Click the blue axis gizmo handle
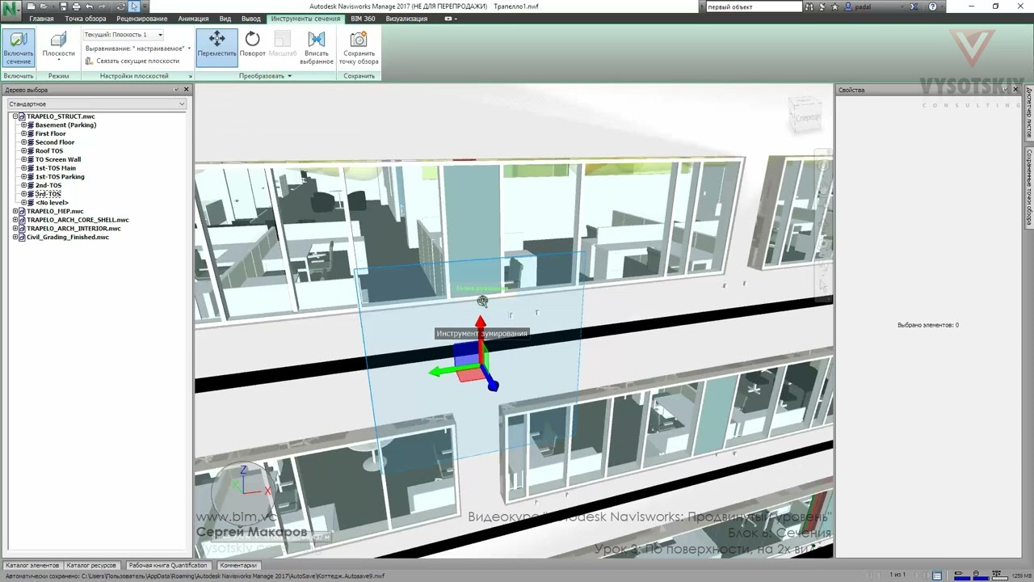 (493, 386)
